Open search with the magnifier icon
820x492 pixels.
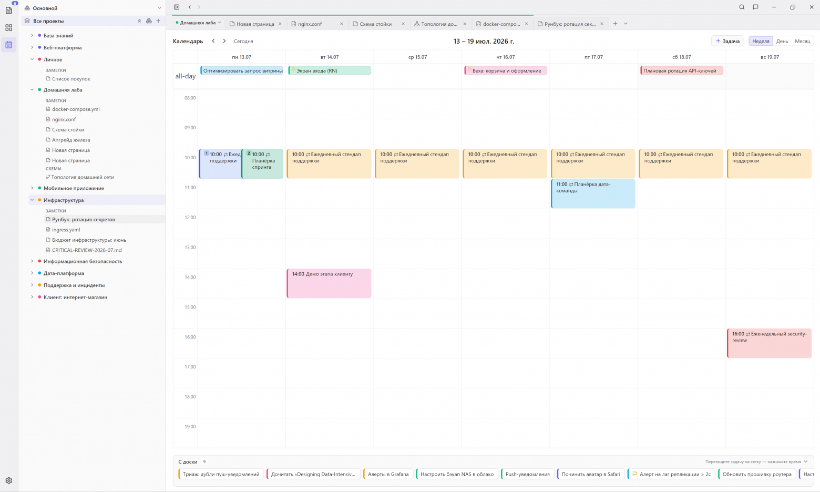pyautogui.click(x=742, y=7)
